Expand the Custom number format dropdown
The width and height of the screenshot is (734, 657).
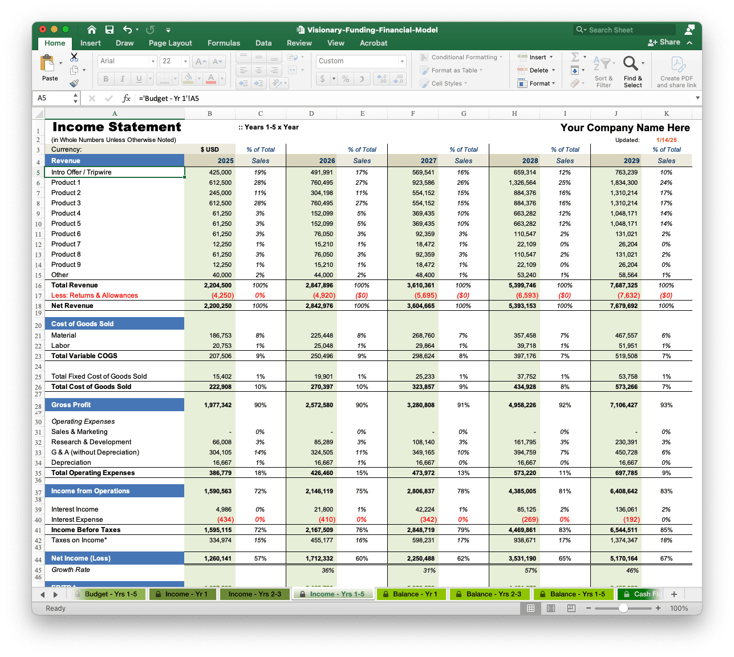point(402,61)
